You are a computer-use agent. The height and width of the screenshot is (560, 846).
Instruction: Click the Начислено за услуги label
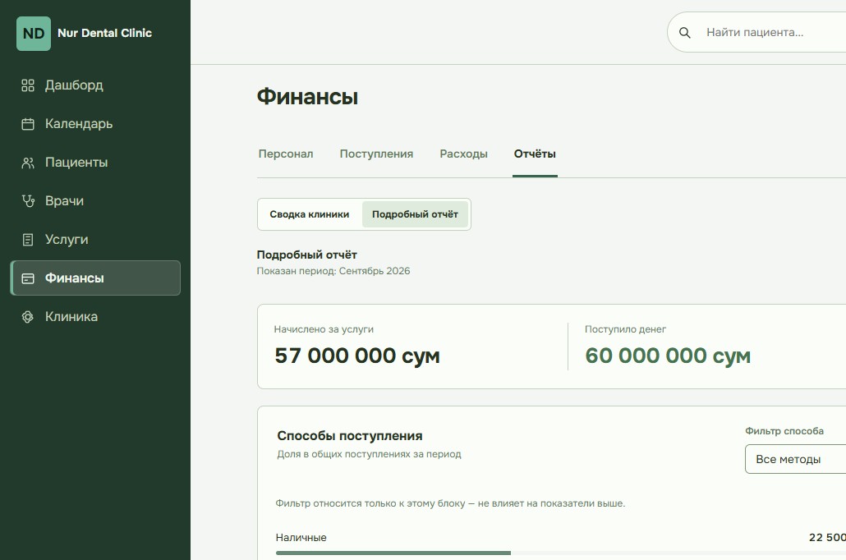point(324,329)
